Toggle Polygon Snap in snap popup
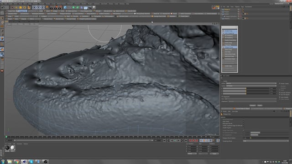Viewport: 292px width, 164px height. (229, 47)
